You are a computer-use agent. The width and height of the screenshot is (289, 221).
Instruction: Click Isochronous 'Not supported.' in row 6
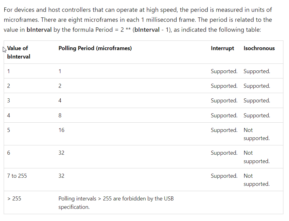point(257,157)
